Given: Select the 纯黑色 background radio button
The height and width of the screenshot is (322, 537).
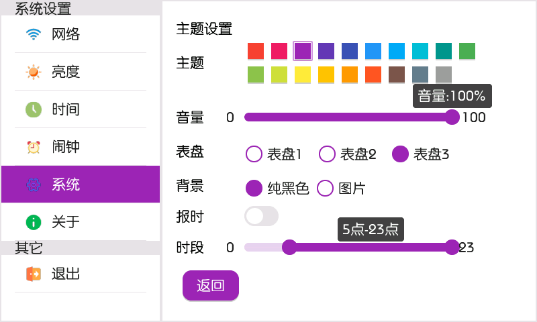Looking at the screenshot, I should (x=254, y=189).
